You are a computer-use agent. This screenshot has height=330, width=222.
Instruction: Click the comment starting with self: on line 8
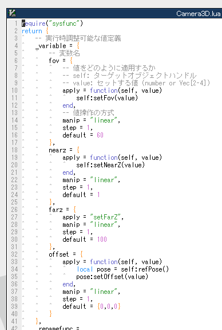point(129,76)
